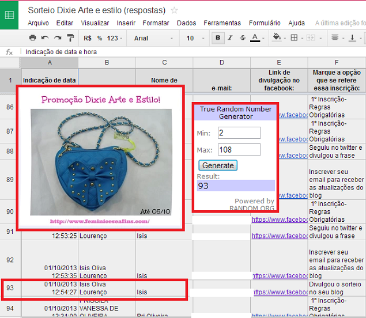The height and width of the screenshot is (318, 366).
Task: Open the Ferramentas menu
Action: tap(222, 23)
